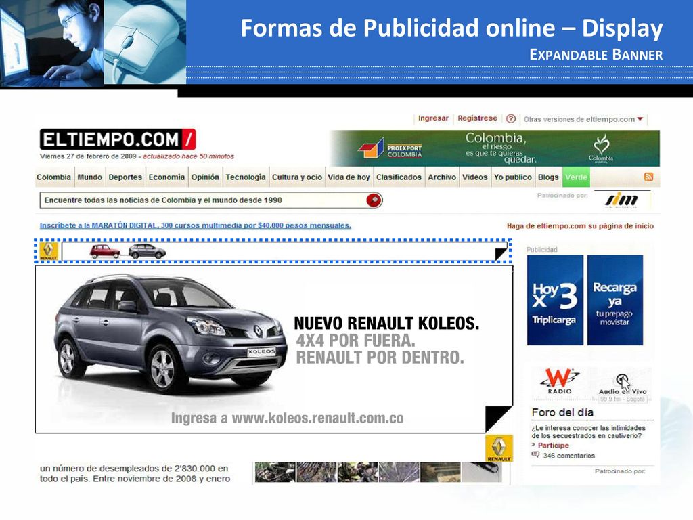Click the Ingresar link
The width and height of the screenshot is (693, 520).
(433, 118)
